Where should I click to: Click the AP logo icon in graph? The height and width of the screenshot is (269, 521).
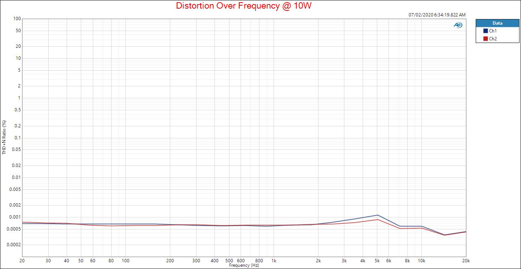(x=458, y=25)
